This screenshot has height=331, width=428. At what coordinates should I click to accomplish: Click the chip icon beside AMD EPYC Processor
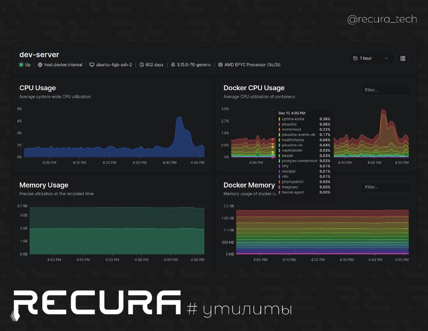point(221,65)
